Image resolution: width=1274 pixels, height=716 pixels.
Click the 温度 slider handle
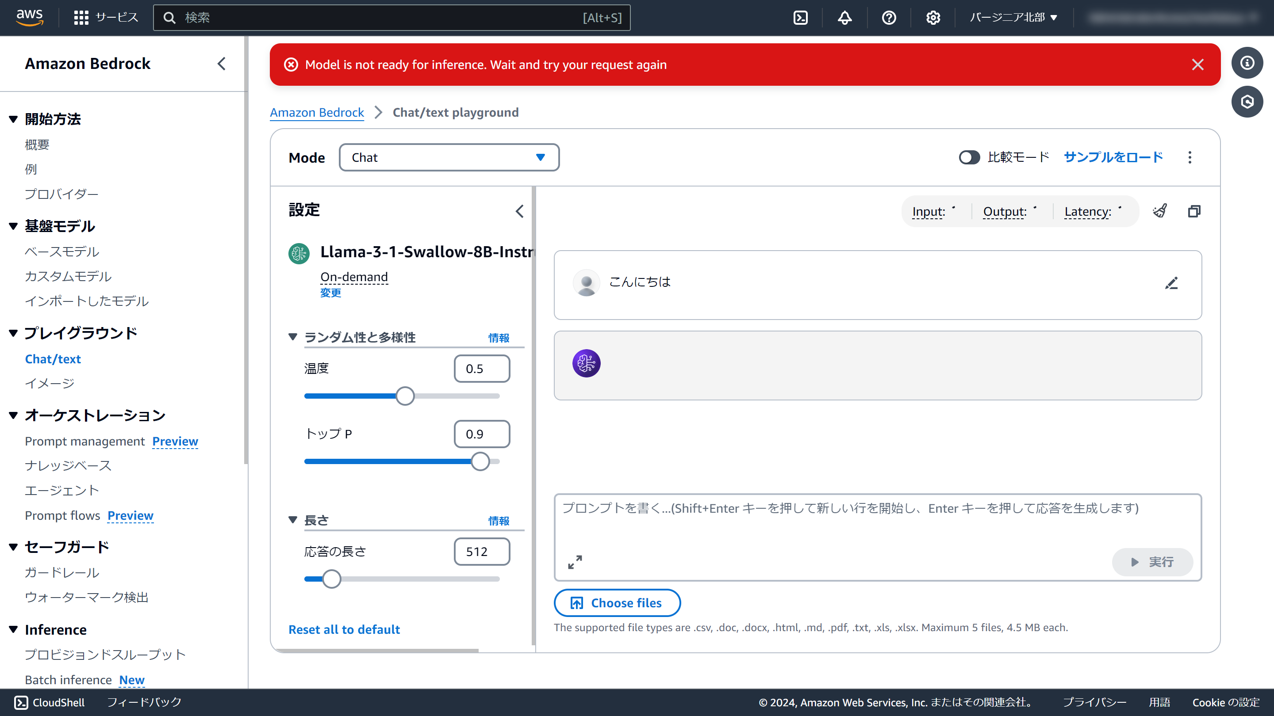click(x=405, y=396)
